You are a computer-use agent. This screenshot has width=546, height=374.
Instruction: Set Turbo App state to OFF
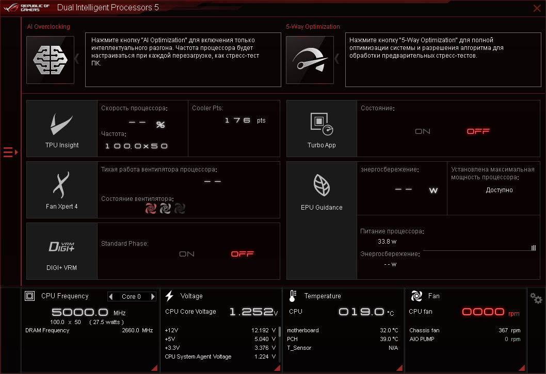[x=478, y=131]
